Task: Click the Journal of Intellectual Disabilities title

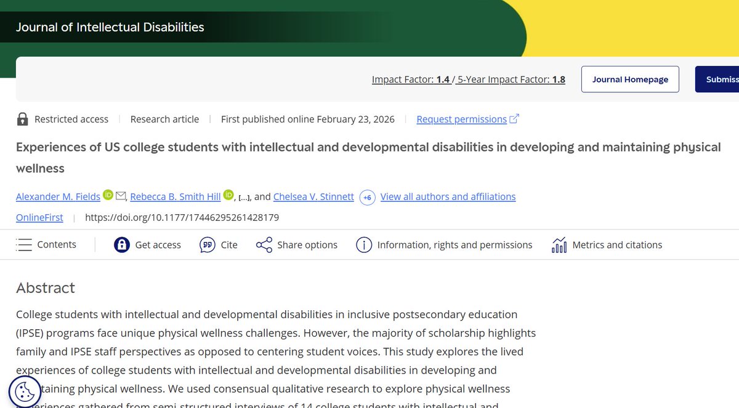Action: click(110, 27)
